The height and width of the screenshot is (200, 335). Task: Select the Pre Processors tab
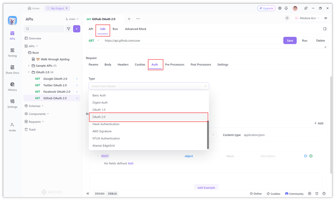(175, 64)
